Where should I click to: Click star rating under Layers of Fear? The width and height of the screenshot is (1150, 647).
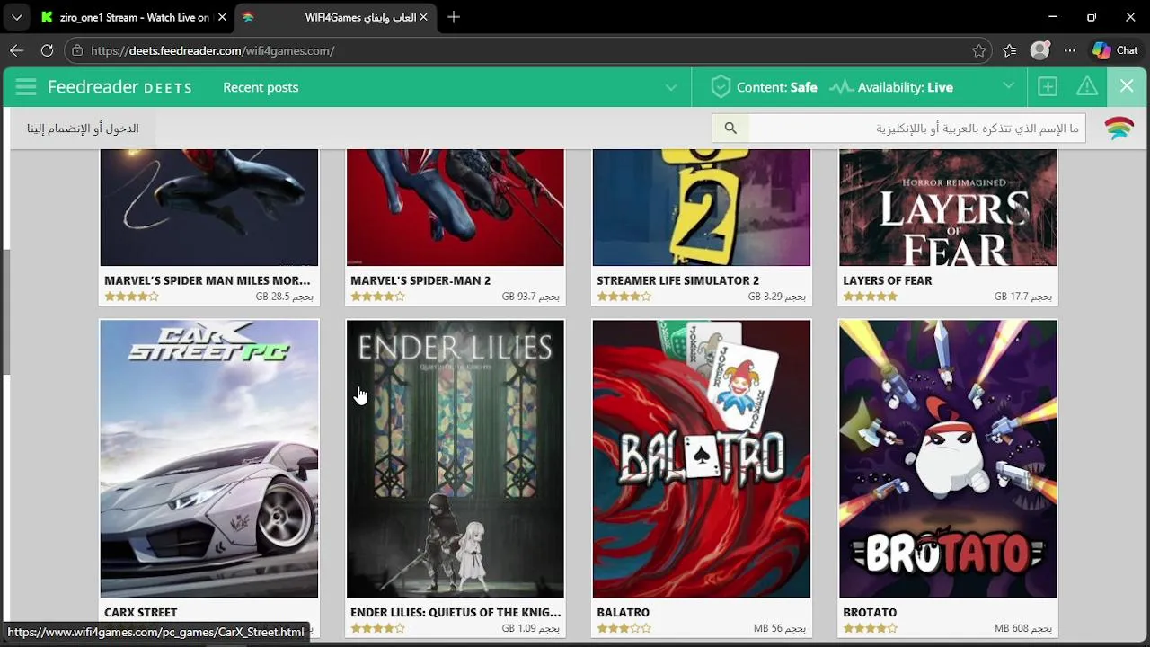point(870,297)
